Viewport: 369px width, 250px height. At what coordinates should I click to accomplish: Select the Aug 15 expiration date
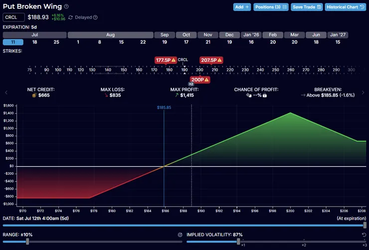(x=121, y=42)
